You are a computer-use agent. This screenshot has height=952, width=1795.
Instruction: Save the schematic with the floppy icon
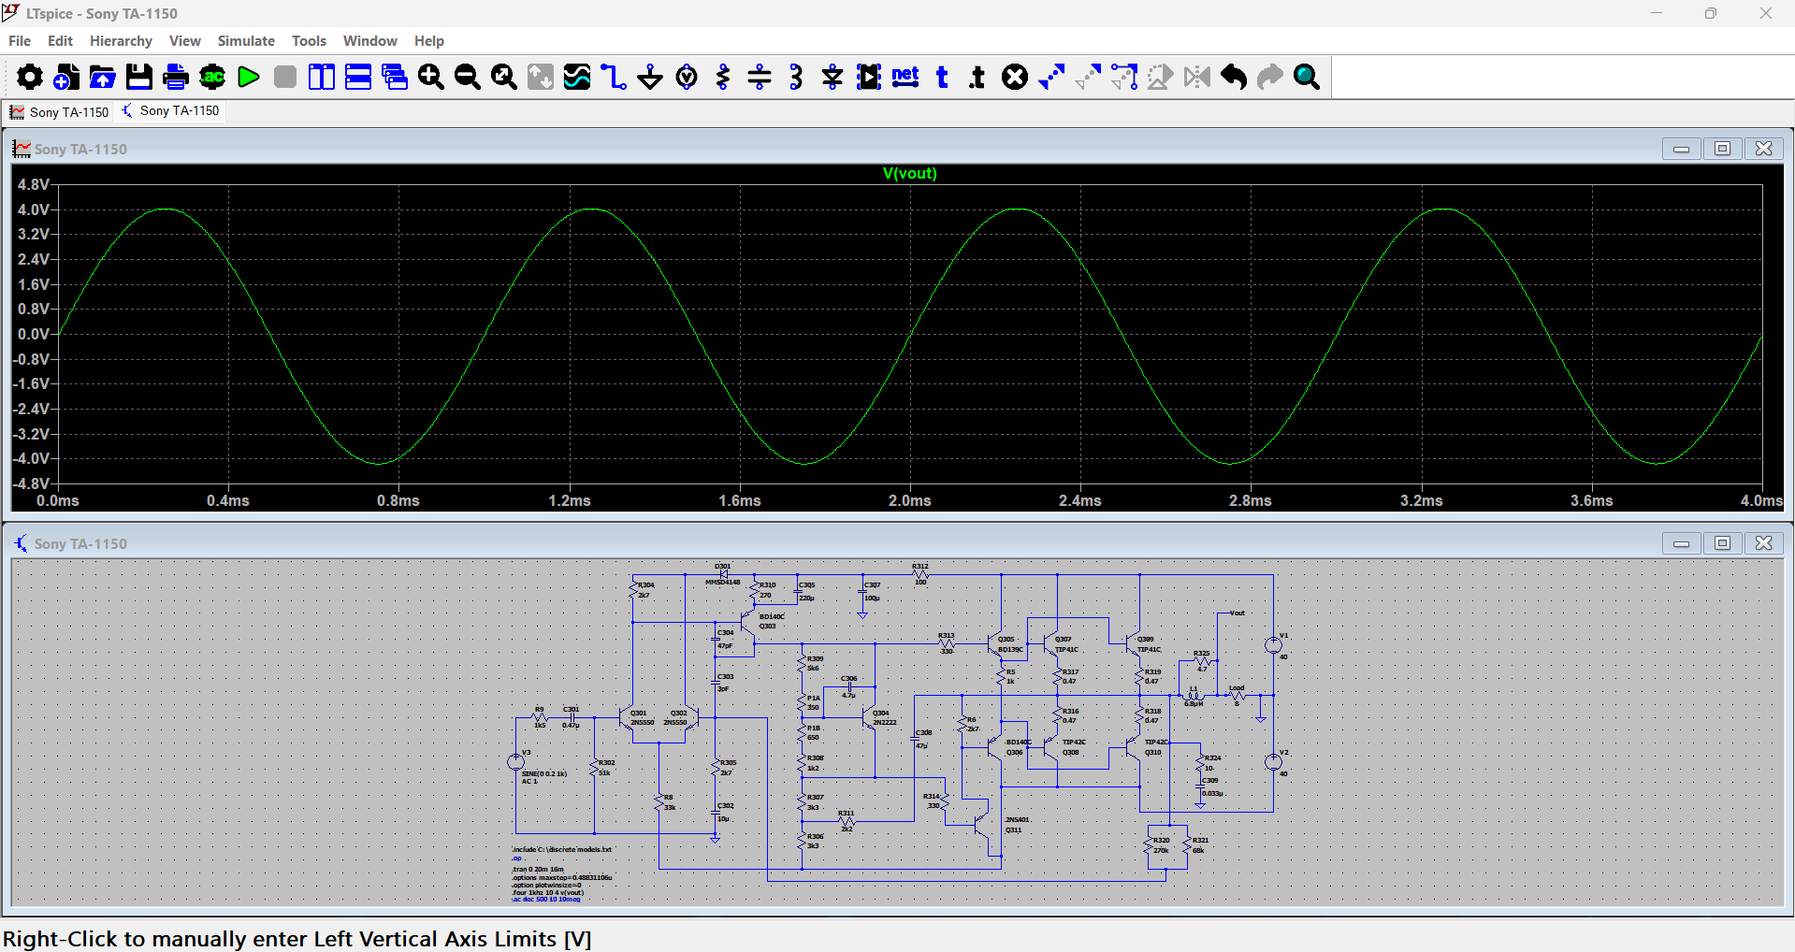coord(139,77)
